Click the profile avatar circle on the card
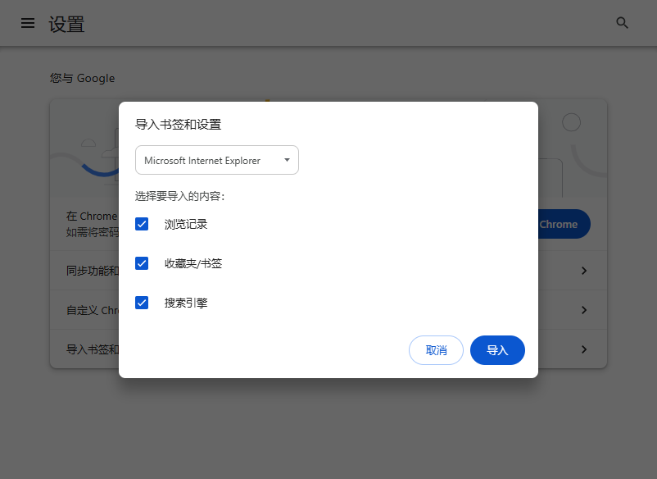Image resolution: width=657 pixels, height=479 pixels. click(571, 122)
